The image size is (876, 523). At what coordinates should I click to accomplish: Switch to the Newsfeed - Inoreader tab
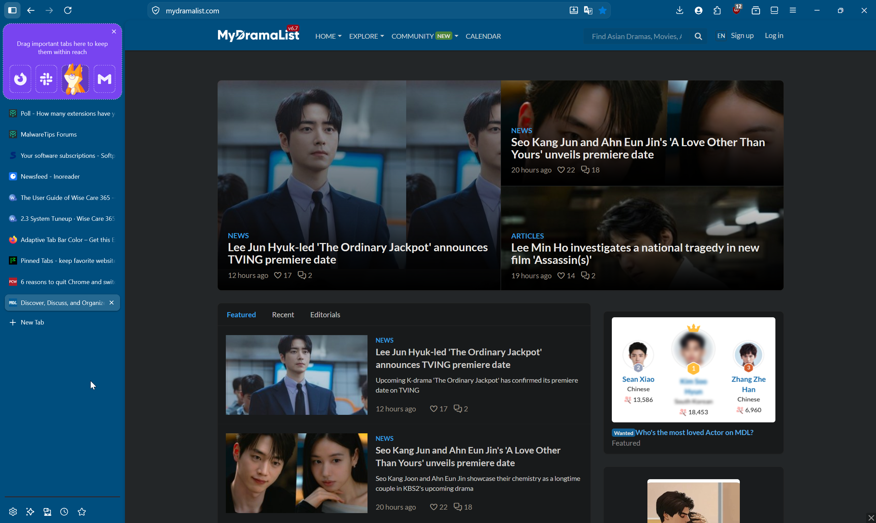(x=62, y=176)
